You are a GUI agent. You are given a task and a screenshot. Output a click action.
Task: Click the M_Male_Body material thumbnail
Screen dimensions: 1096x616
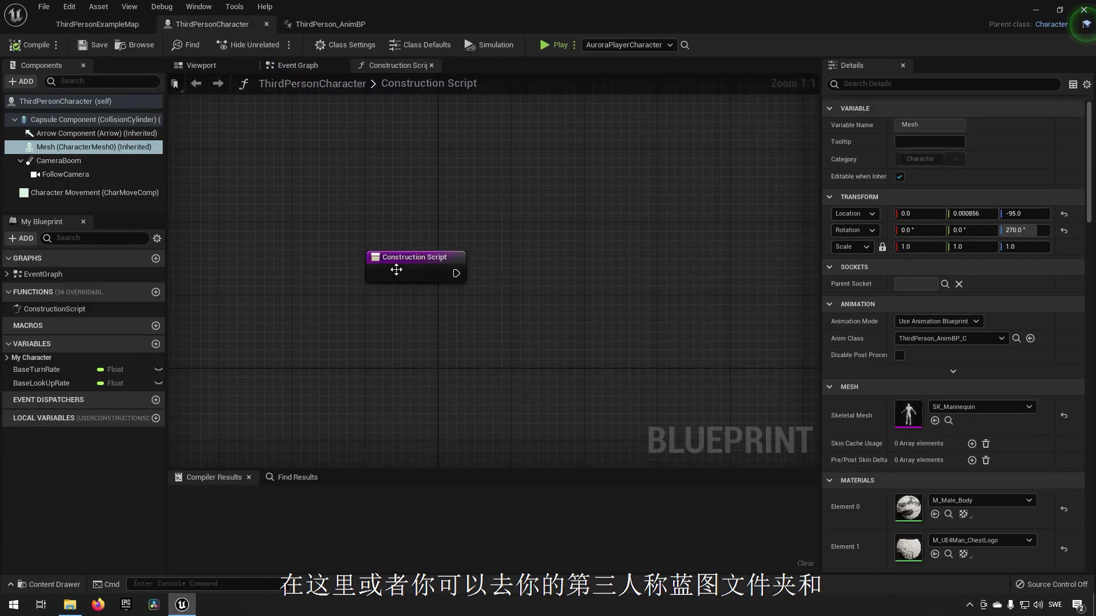[908, 507]
